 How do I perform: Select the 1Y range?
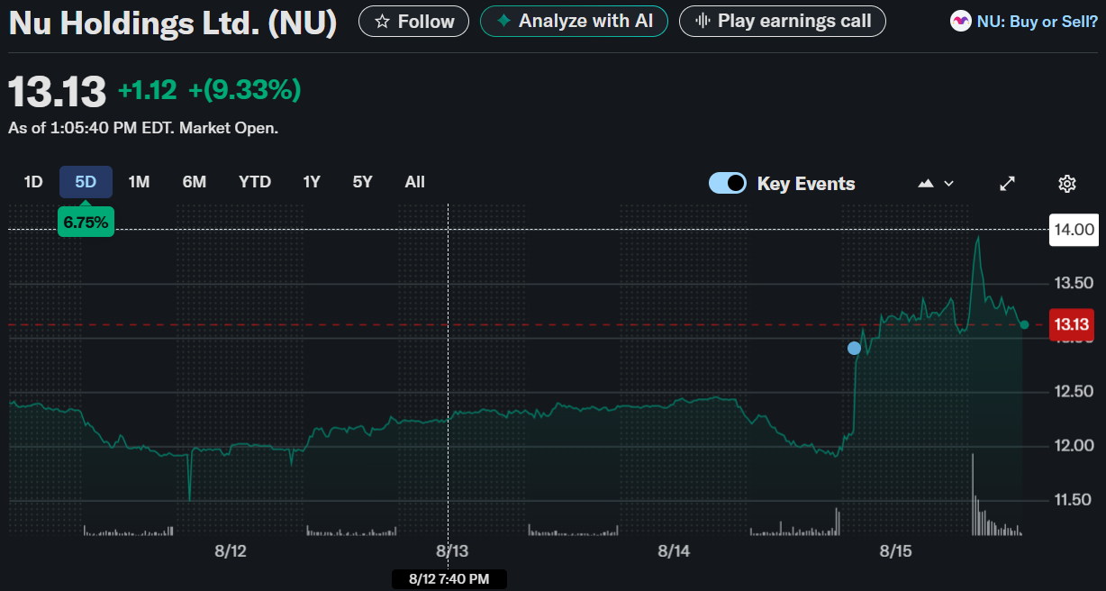pos(312,182)
